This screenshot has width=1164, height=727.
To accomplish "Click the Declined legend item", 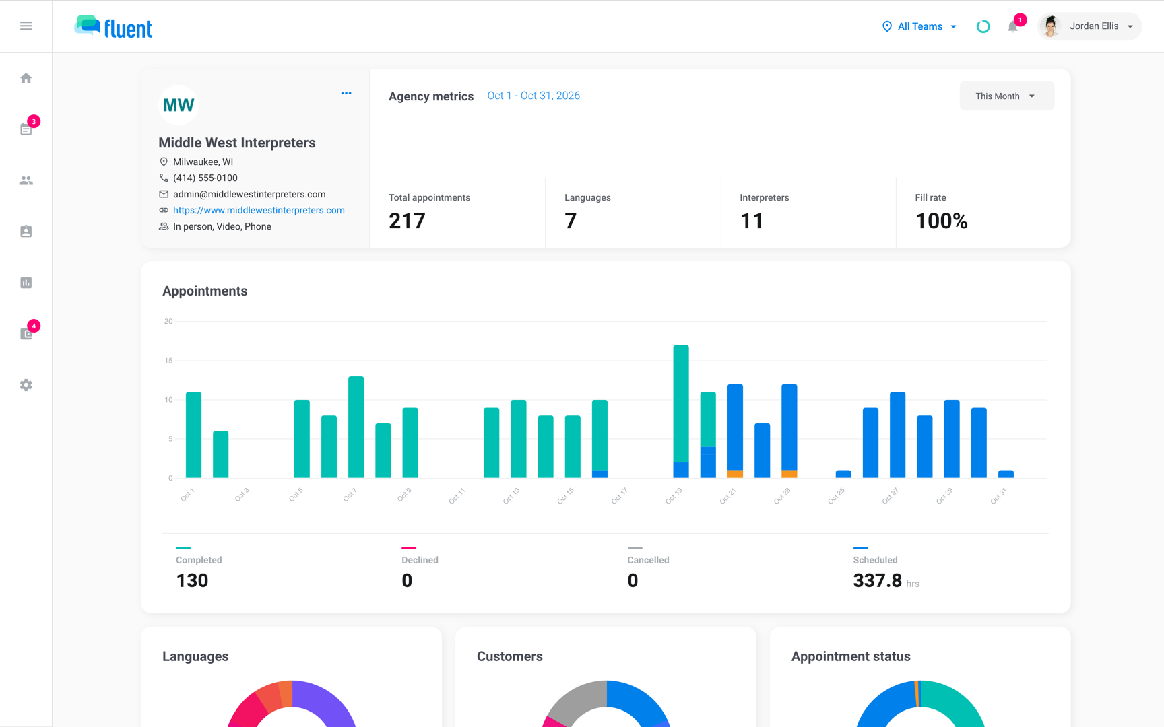I will (x=420, y=569).
